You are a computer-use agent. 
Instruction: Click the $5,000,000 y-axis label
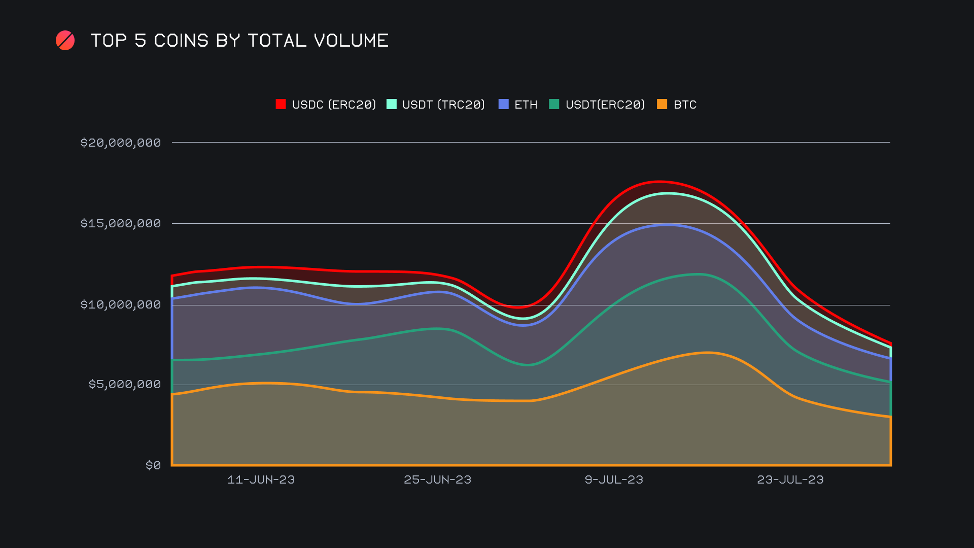pos(125,384)
